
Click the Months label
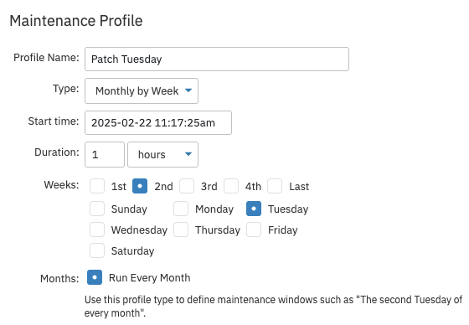click(59, 279)
